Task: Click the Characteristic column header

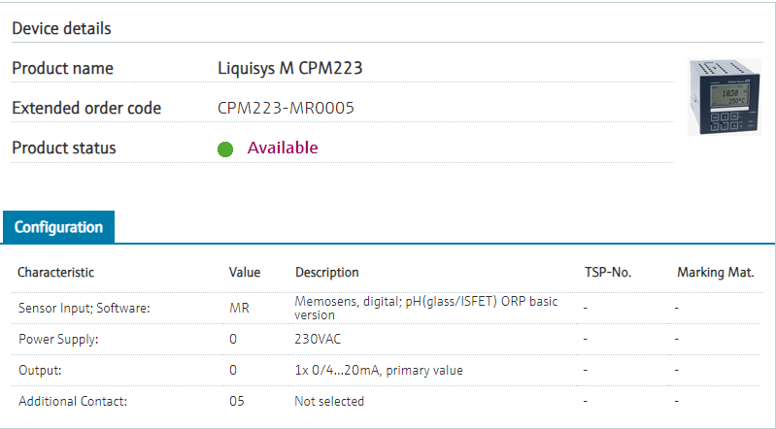Action: [x=56, y=273]
